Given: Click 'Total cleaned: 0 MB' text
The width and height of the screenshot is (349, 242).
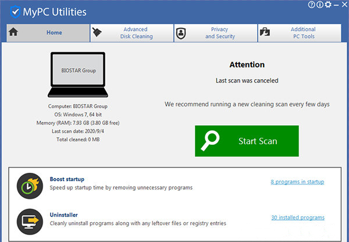Looking at the screenshot, I should click(78, 140).
